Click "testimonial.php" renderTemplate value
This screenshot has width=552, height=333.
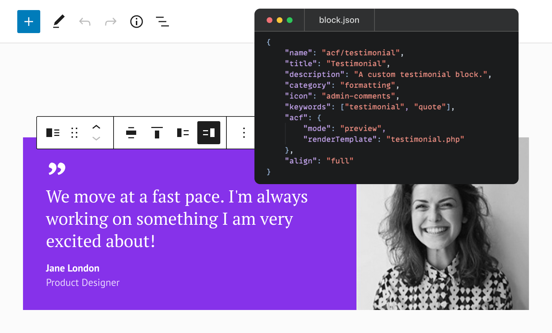click(425, 139)
